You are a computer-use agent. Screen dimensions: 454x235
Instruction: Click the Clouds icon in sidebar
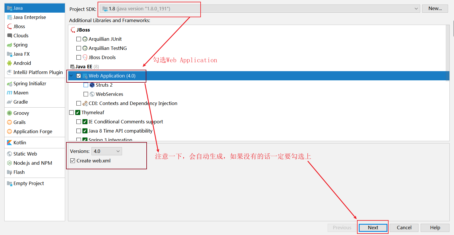[9, 36]
